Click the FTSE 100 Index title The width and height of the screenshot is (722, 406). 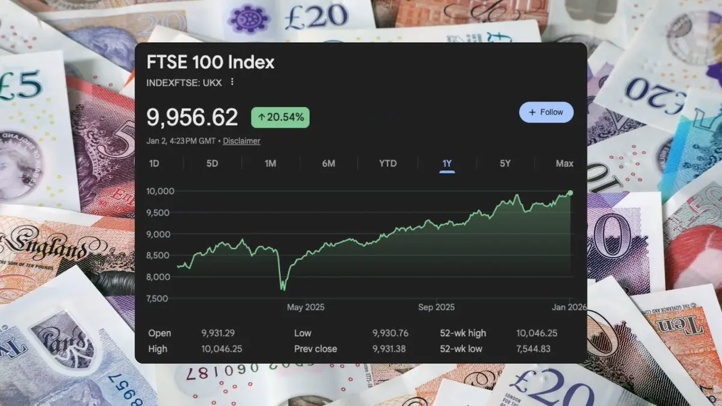pos(211,63)
